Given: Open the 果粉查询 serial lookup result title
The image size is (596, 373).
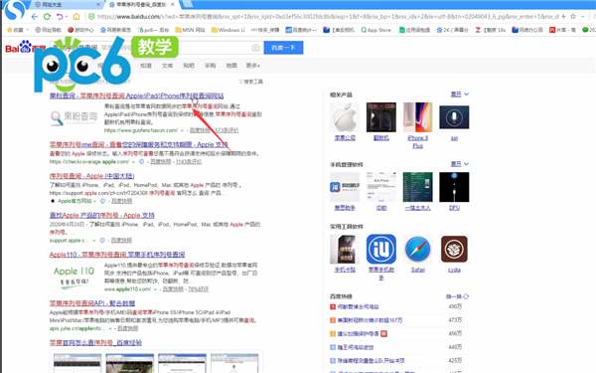Looking at the screenshot, I should (136, 95).
